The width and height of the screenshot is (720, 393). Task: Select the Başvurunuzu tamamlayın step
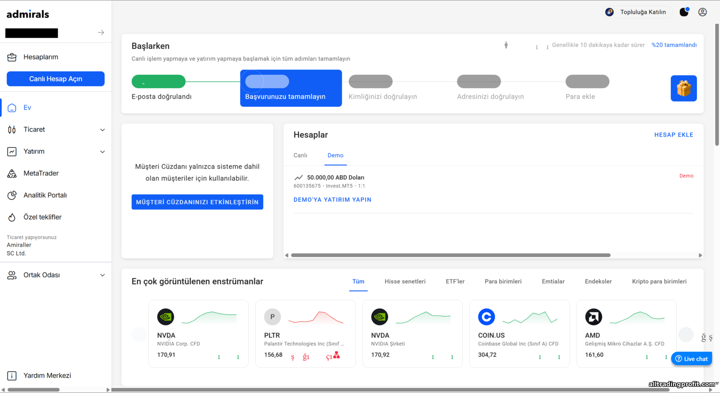[291, 88]
